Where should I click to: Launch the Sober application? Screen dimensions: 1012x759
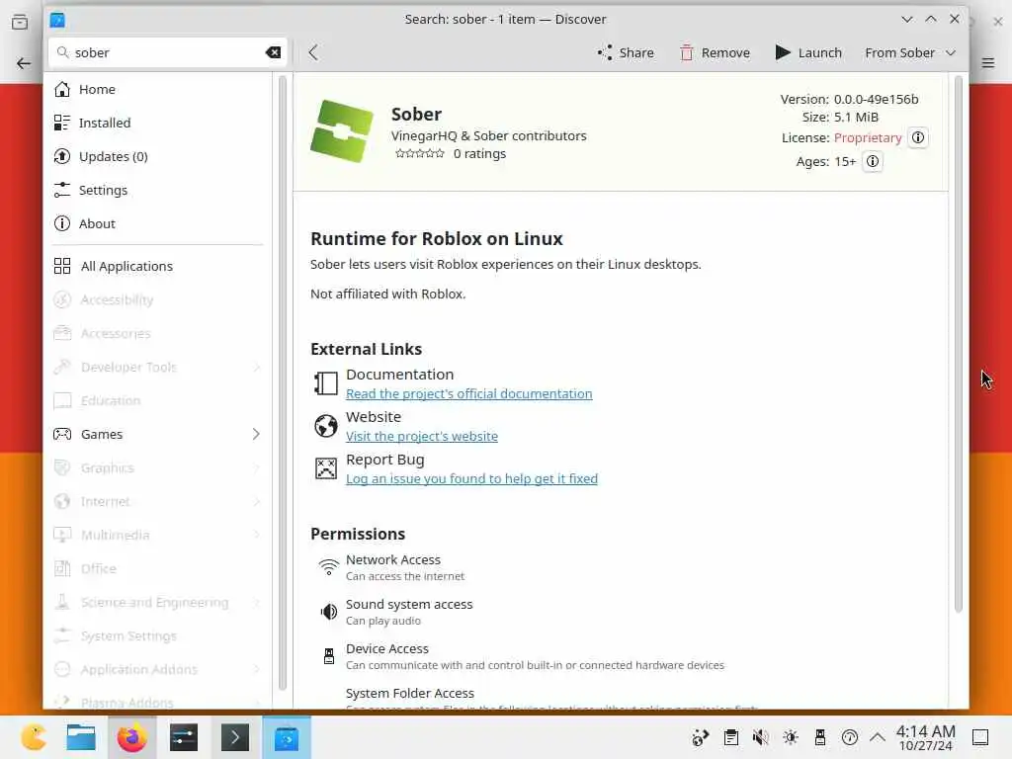(808, 52)
